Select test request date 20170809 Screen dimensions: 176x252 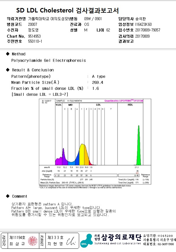[142, 36]
